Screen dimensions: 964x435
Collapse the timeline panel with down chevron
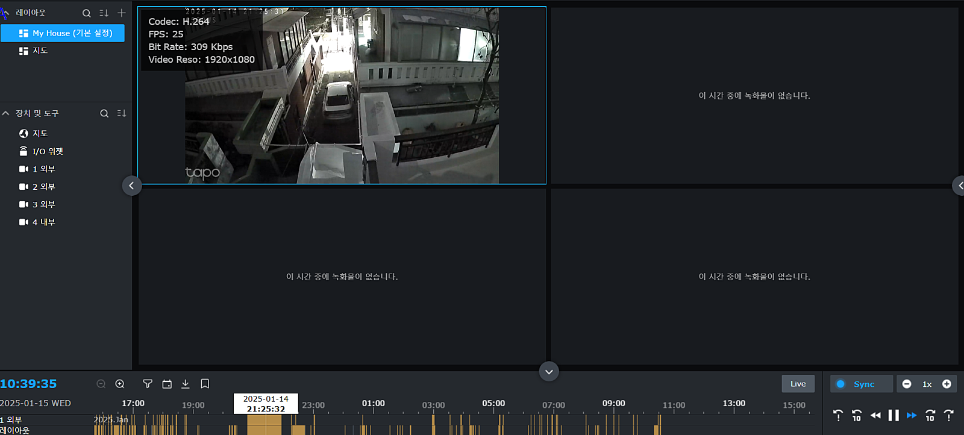[x=548, y=371]
